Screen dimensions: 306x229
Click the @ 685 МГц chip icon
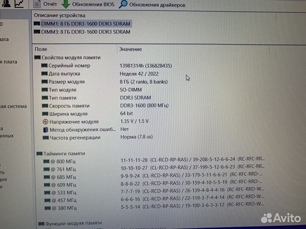(47, 177)
